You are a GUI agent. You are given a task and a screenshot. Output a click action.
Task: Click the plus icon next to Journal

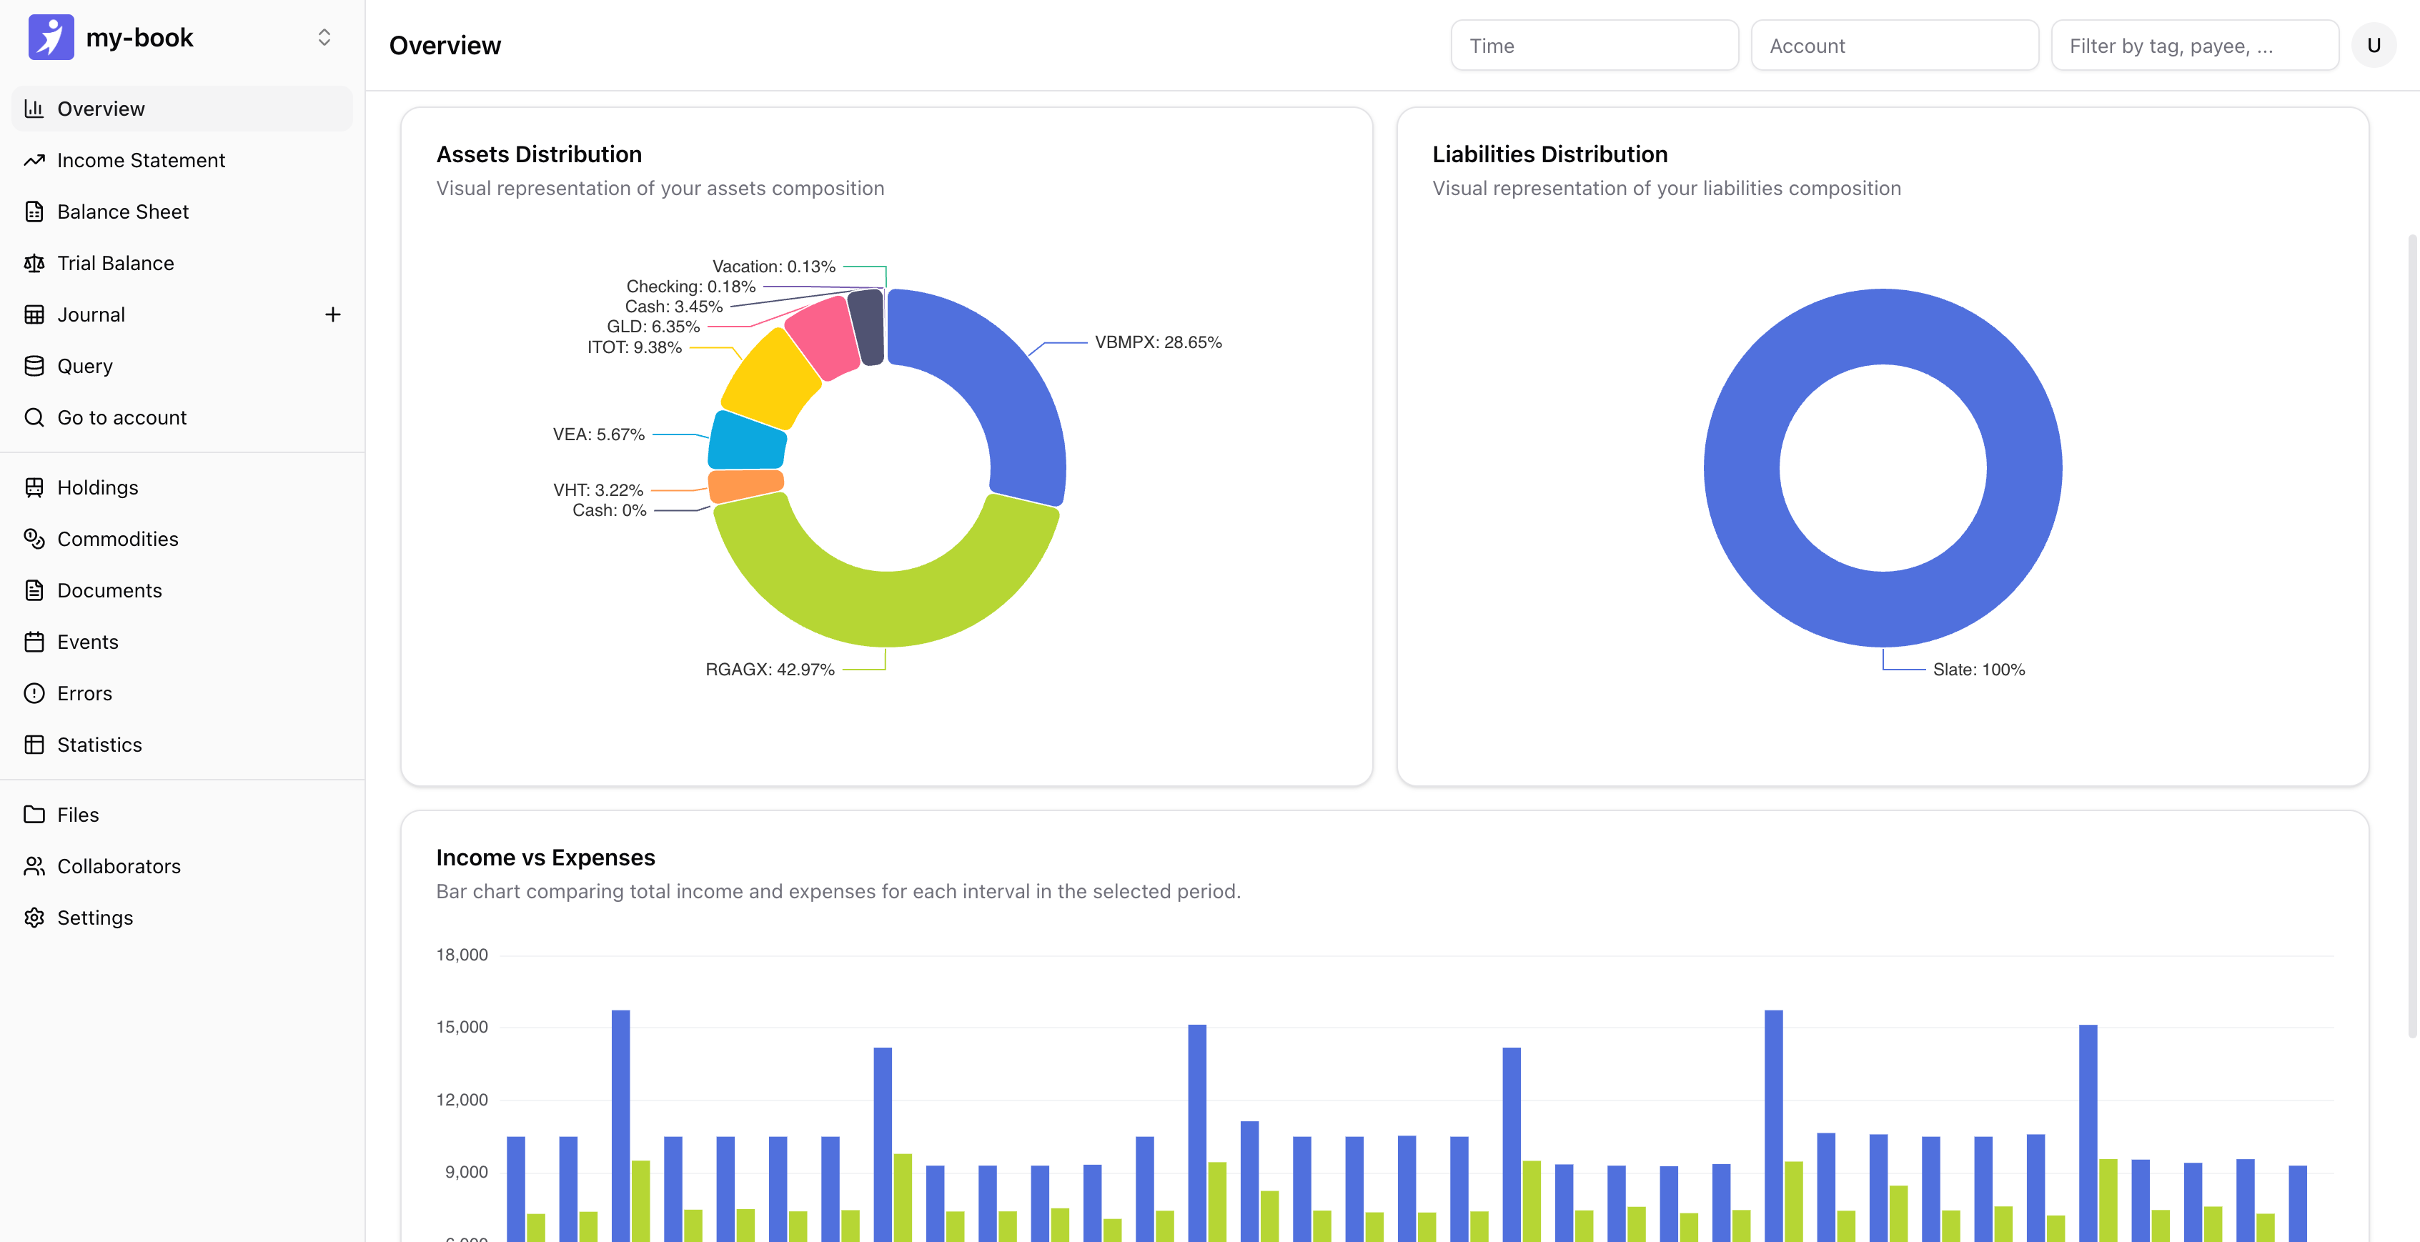point(332,314)
